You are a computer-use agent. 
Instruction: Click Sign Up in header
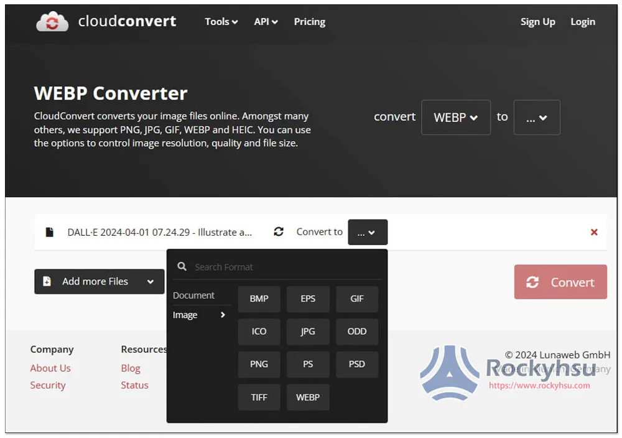pos(537,22)
